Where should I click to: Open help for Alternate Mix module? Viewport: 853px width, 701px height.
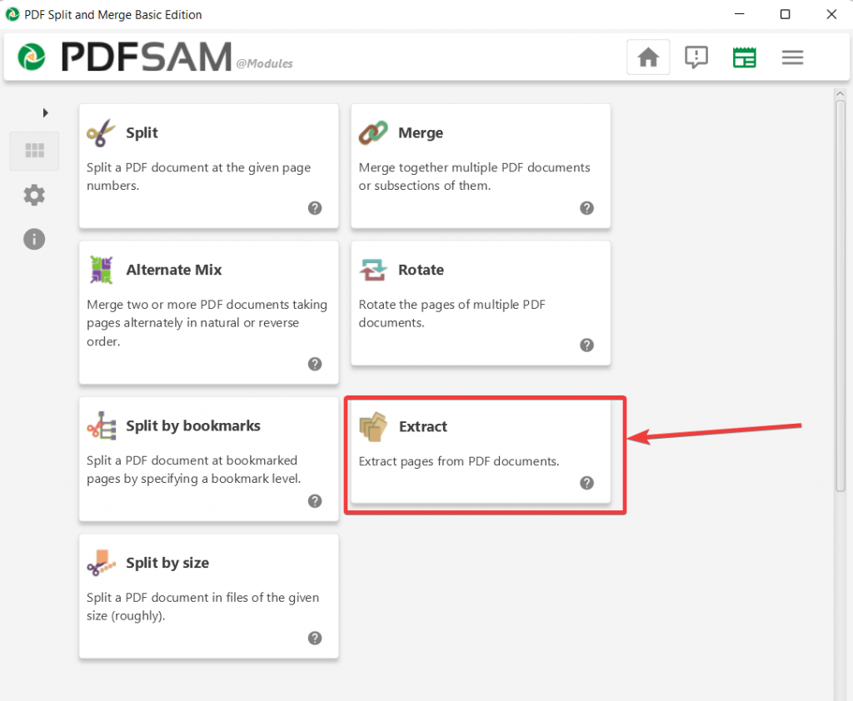pyautogui.click(x=315, y=364)
